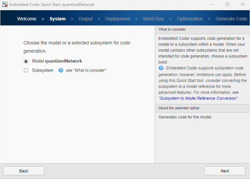Go to the Generate Code step
This screenshot has height=179, width=250.
pos(231,19)
